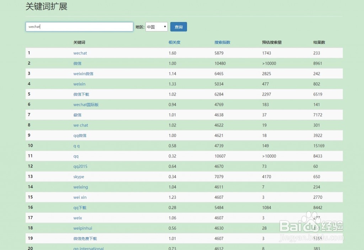Select the "wei xin" keyword link
This screenshot has height=250, width=364.
pyautogui.click(x=80, y=197)
